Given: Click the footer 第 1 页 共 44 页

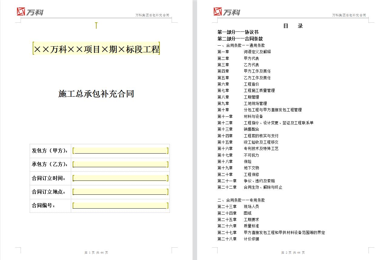Looking at the screenshot, I should pos(96,252).
